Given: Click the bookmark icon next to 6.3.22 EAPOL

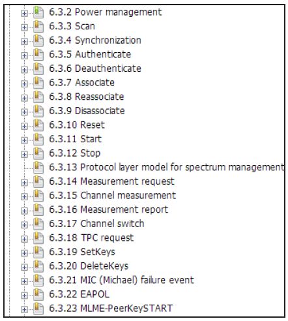Looking at the screenshot, I should coord(38,294).
